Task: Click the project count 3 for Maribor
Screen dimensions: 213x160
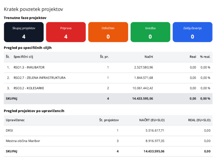Action: [x=117, y=141]
